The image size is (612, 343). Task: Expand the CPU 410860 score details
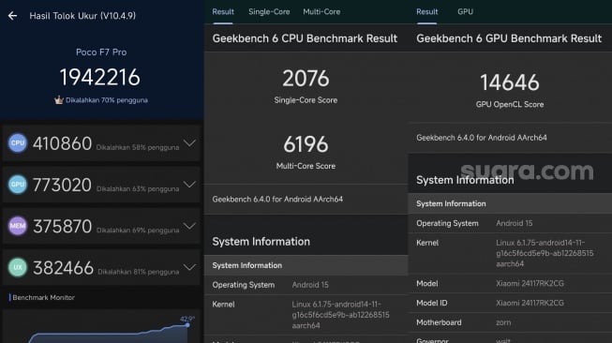[189, 143]
